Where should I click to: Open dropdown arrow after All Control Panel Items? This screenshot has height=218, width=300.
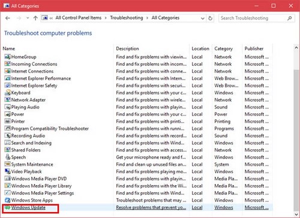click(106, 18)
